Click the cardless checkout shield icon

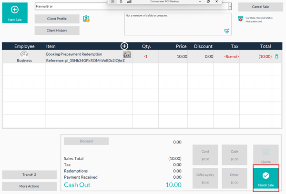pos(241,19)
